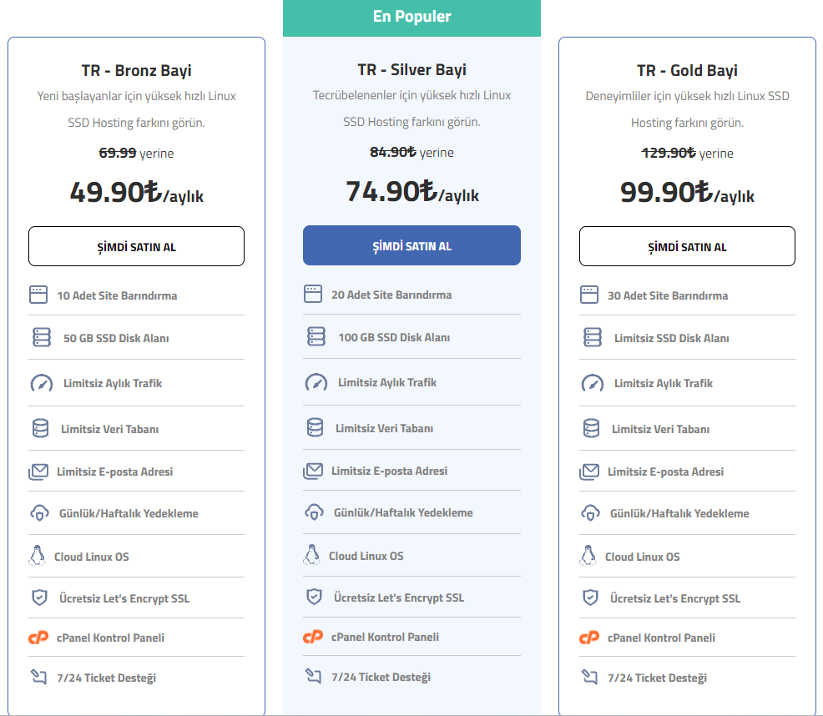Image resolution: width=823 pixels, height=716 pixels.
Task: Click the database icon in Silver plan
Action: pyautogui.click(x=315, y=427)
